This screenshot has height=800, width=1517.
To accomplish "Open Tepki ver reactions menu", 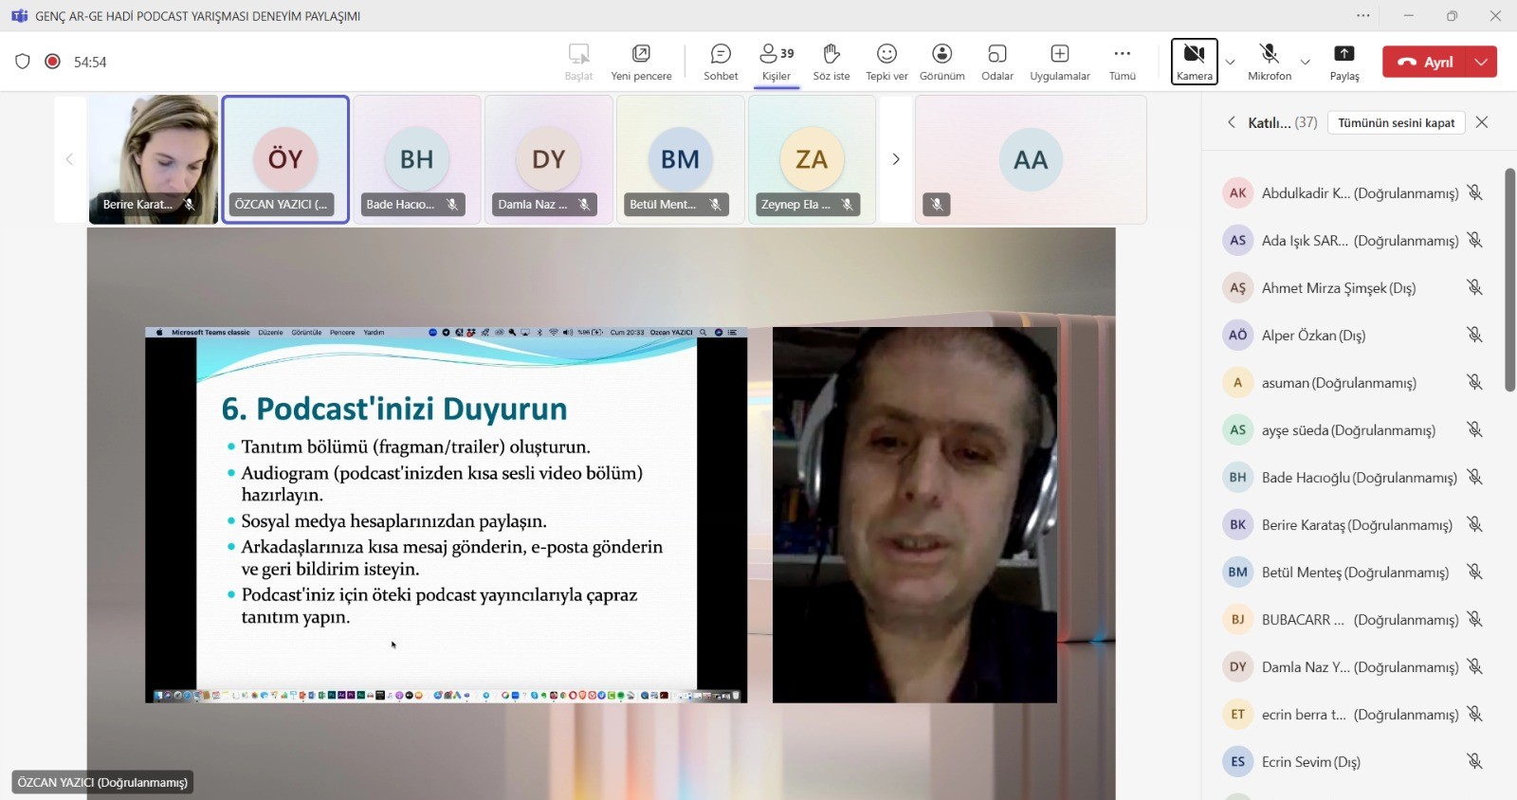I will 886,62.
